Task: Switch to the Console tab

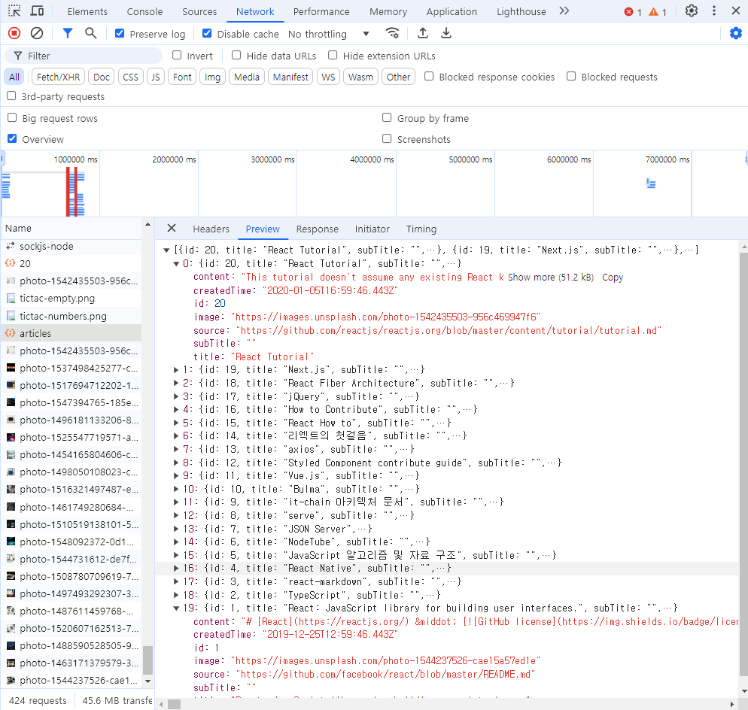Action: pos(144,11)
